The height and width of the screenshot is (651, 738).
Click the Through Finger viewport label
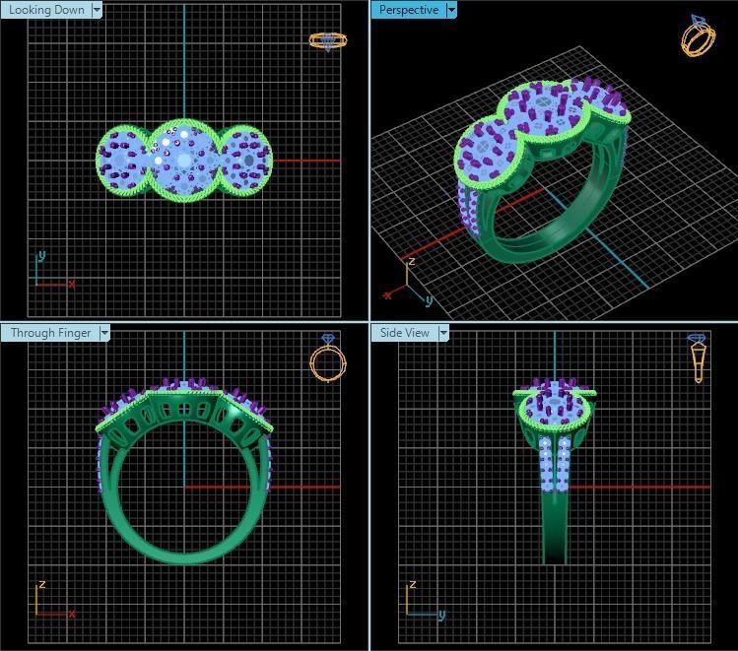[50, 333]
